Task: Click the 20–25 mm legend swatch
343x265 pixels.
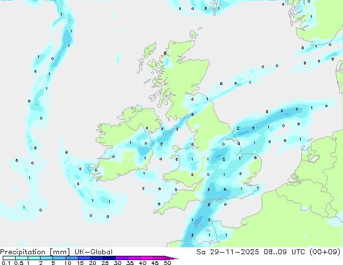Action: point(97,258)
